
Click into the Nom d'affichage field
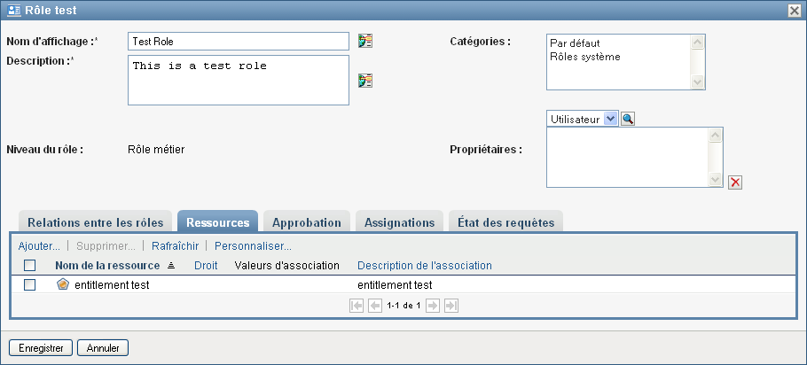238,42
